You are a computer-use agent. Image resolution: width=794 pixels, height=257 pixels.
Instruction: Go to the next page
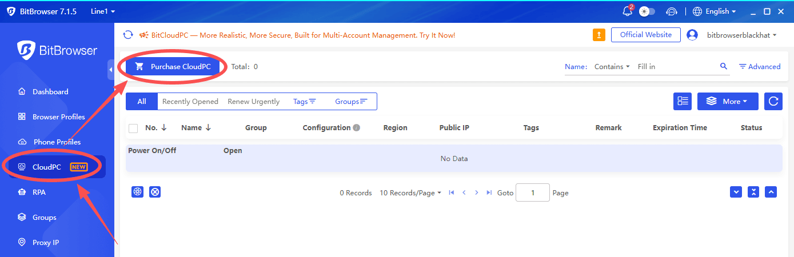pyautogui.click(x=477, y=192)
